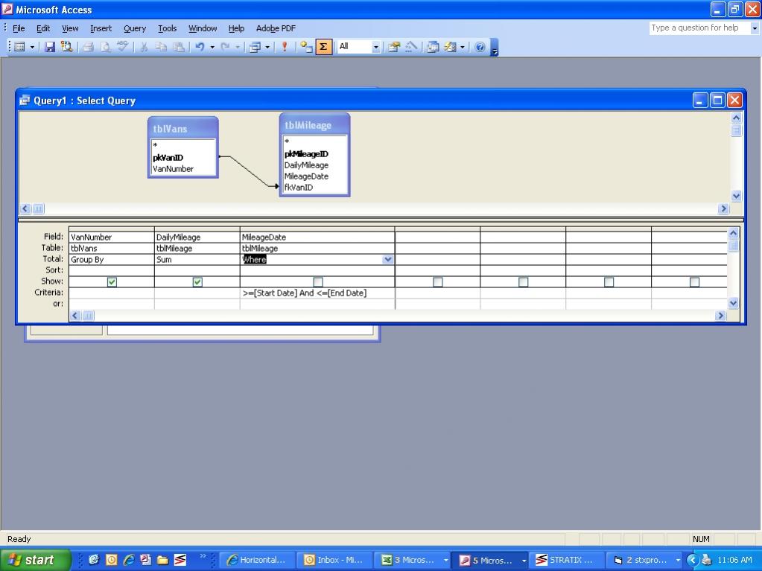
Task: Click the Show Table icon
Action: click(305, 47)
